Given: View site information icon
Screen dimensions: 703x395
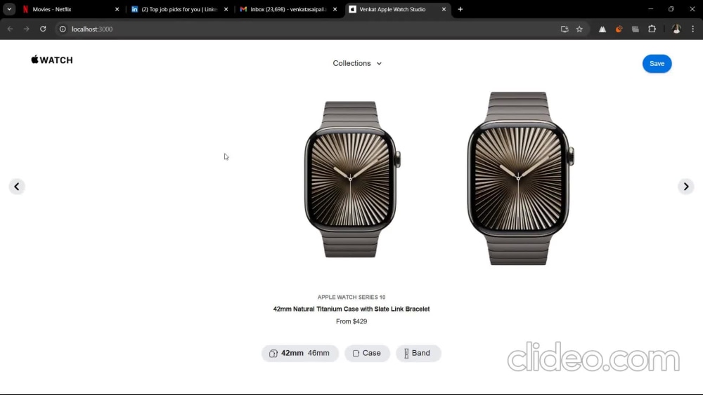Looking at the screenshot, I should pyautogui.click(x=63, y=29).
